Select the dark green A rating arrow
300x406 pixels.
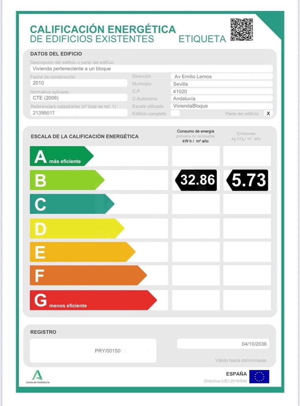pyautogui.click(x=62, y=156)
